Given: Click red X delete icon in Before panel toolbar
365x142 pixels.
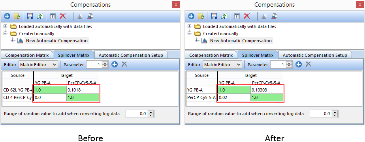Looking at the screenshot, I should pyautogui.click(x=63, y=16).
